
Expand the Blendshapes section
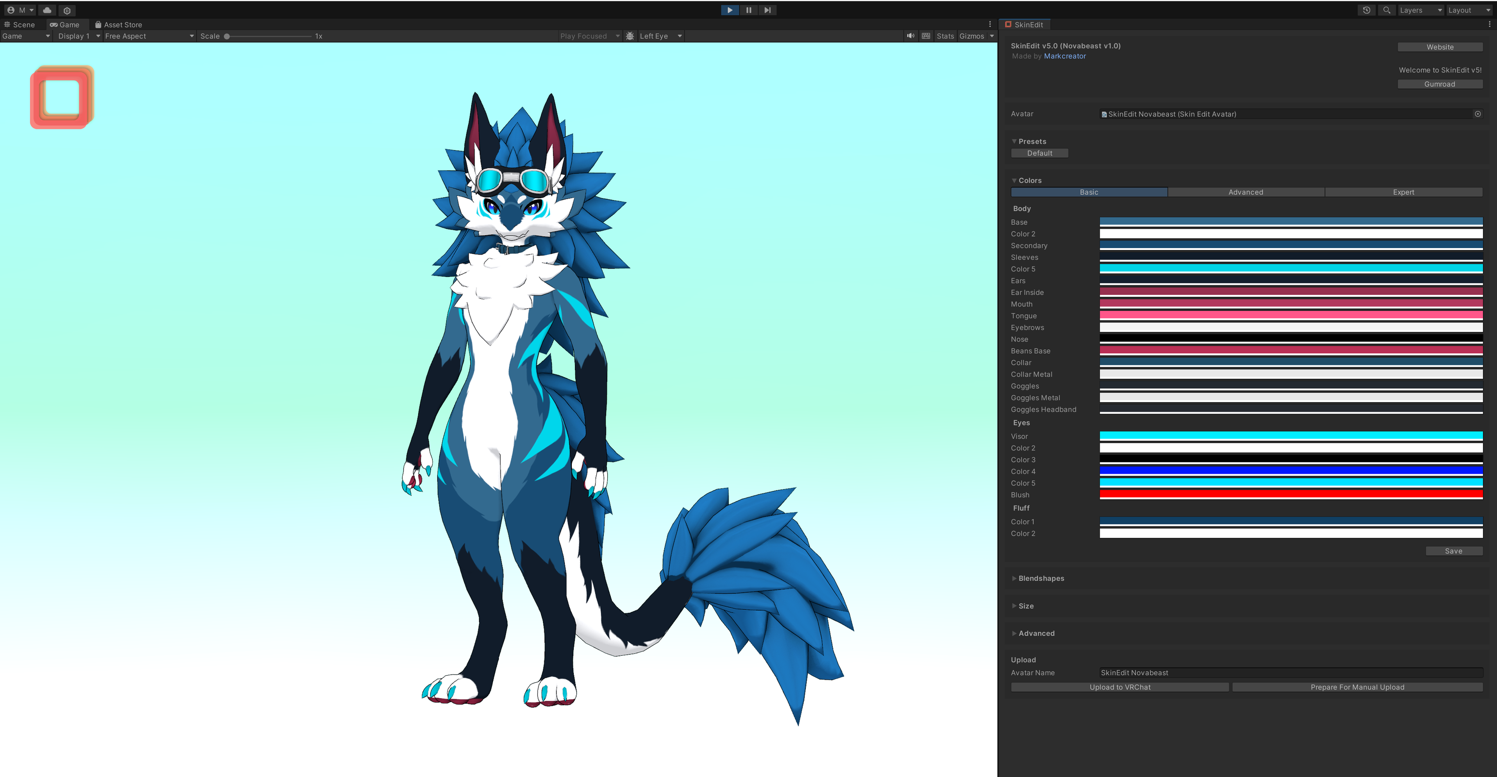[1040, 578]
